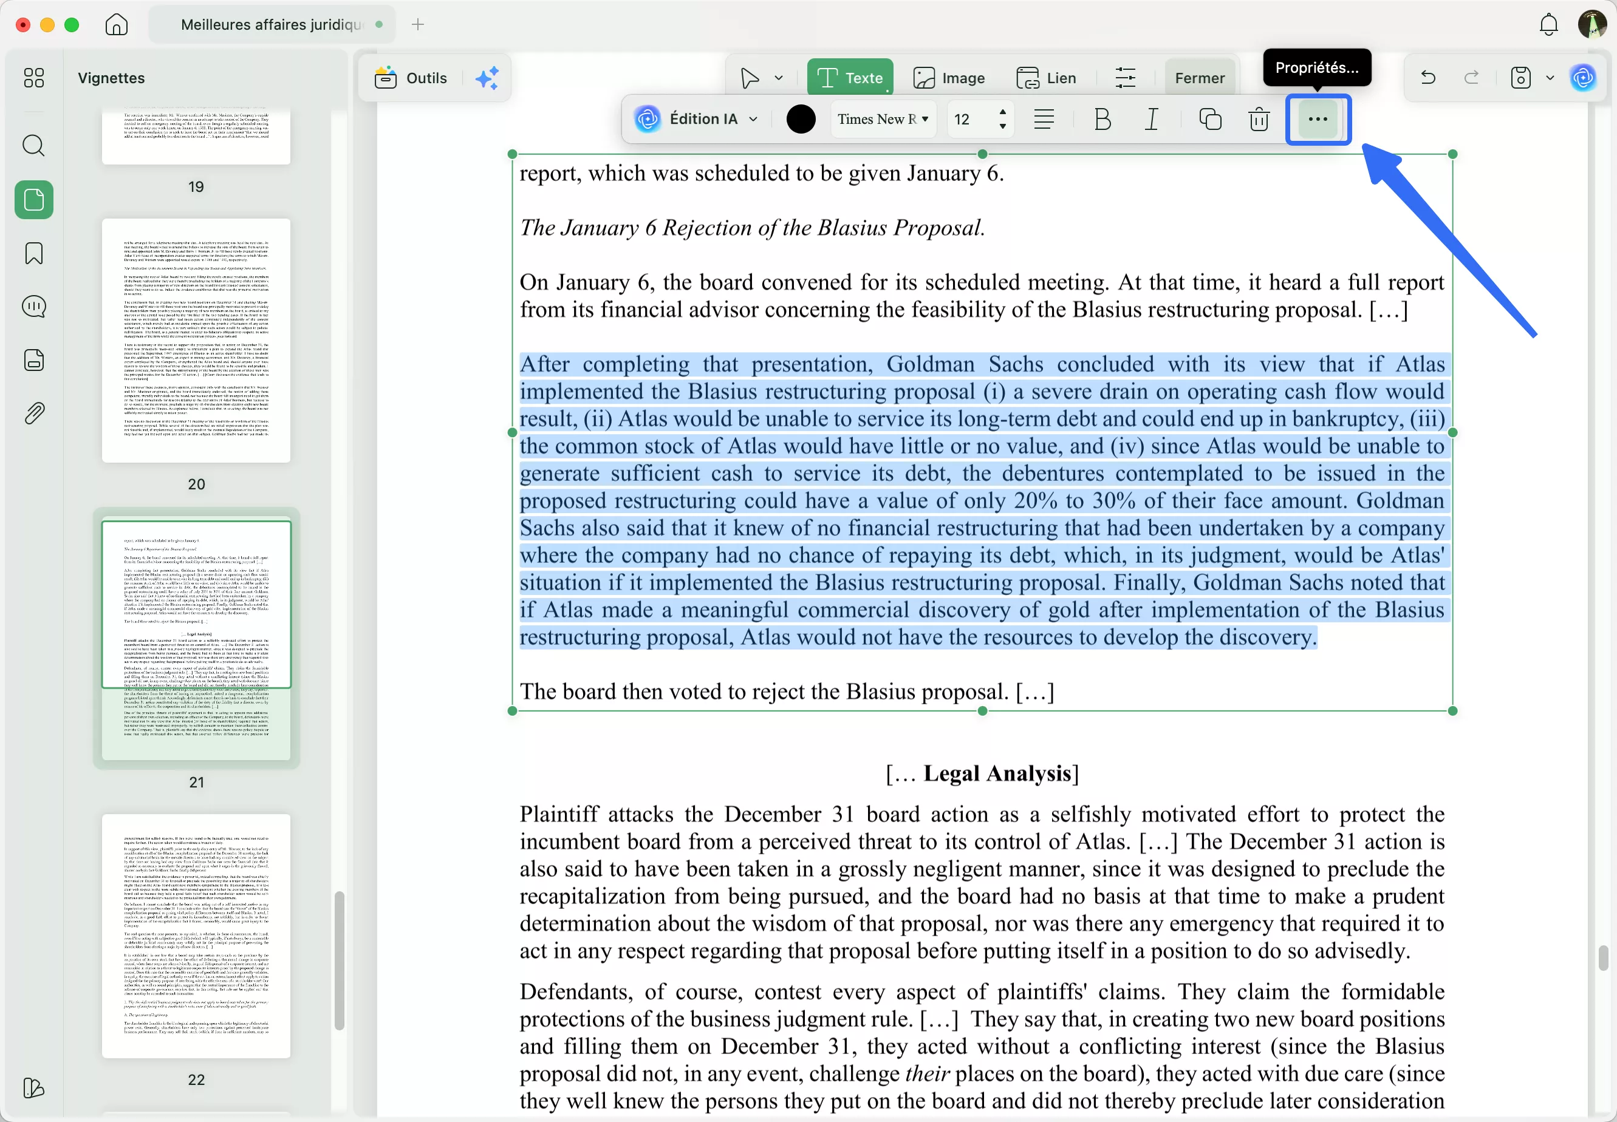The width and height of the screenshot is (1617, 1122).
Task: Click the Fermer button
Action: click(x=1199, y=78)
